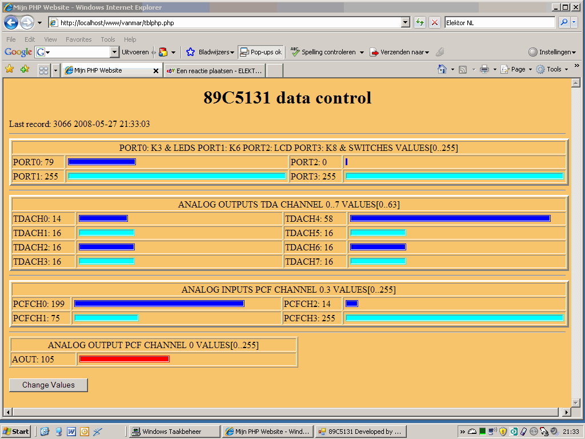Image resolution: width=585 pixels, height=439 pixels.
Task: Click the Print icon in command bar
Action: 484,69
